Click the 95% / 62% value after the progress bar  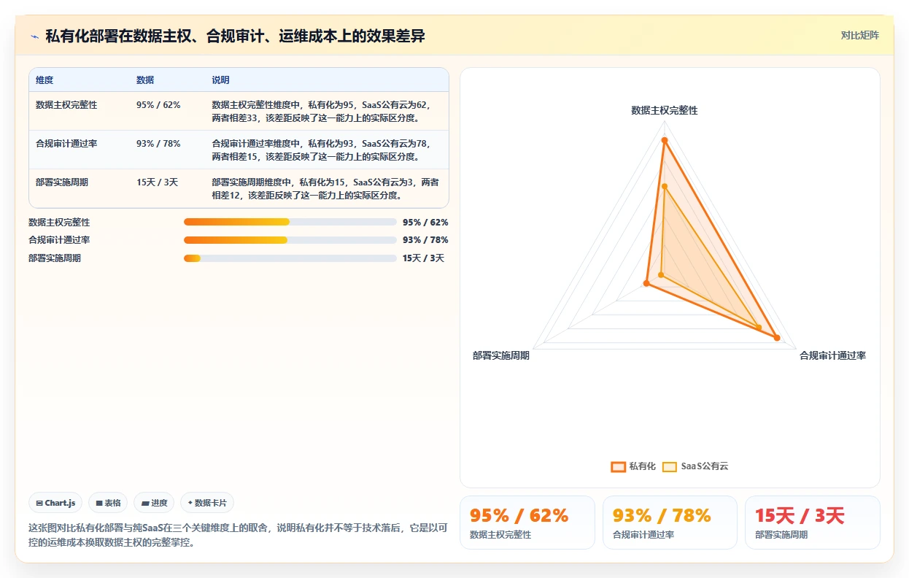[425, 222]
